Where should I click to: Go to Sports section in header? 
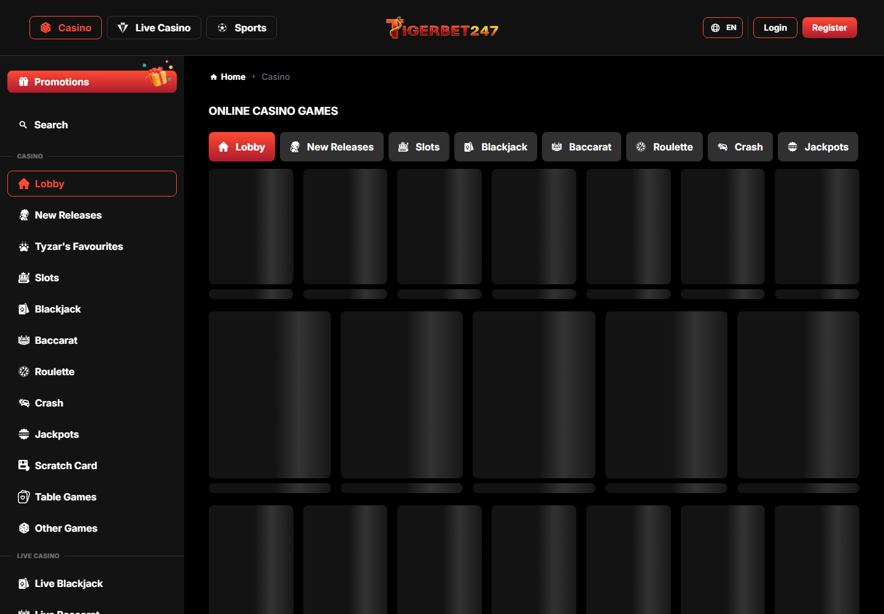click(241, 28)
